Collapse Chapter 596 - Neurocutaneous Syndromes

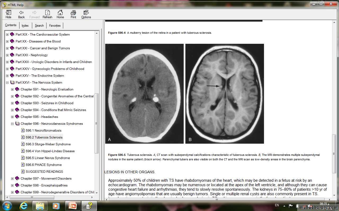pos(12,124)
